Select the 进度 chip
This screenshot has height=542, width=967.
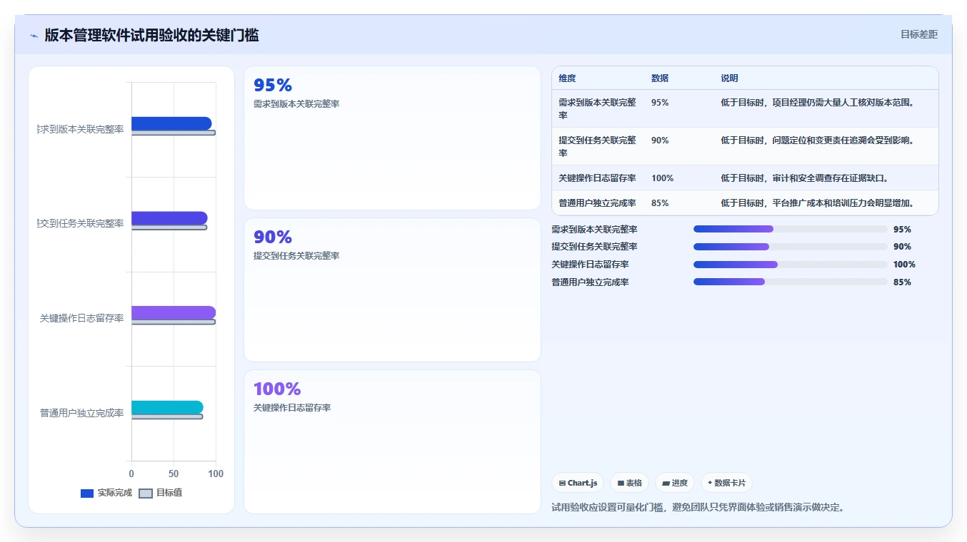pos(675,483)
